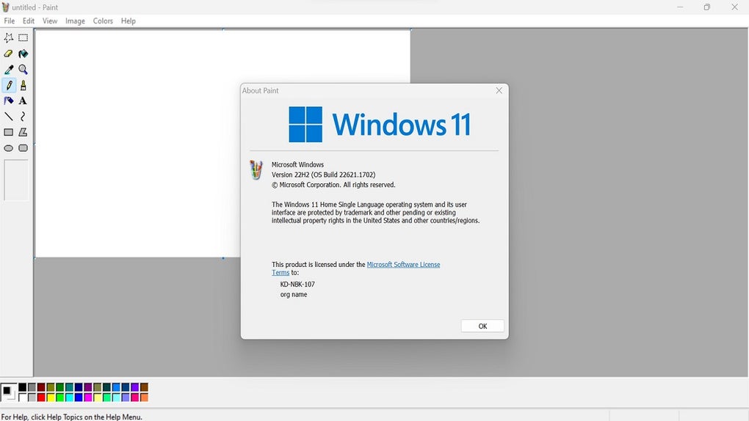This screenshot has width=749, height=421.
Task: Select the Rounded Rectangle tool
Action: tap(23, 148)
